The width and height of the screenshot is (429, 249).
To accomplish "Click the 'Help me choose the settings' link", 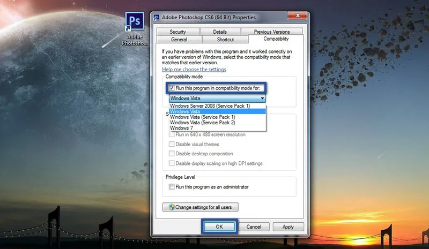I will point(194,70).
